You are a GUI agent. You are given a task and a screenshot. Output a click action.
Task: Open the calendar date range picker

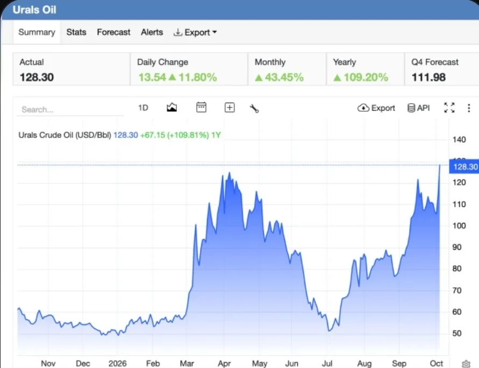[x=201, y=107]
